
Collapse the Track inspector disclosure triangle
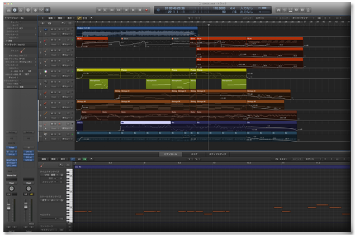(x=6, y=45)
